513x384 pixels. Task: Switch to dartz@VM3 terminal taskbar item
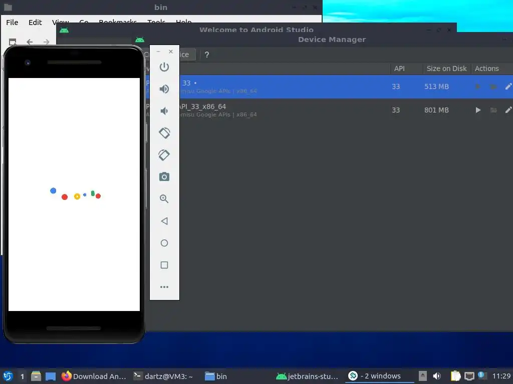point(163,376)
